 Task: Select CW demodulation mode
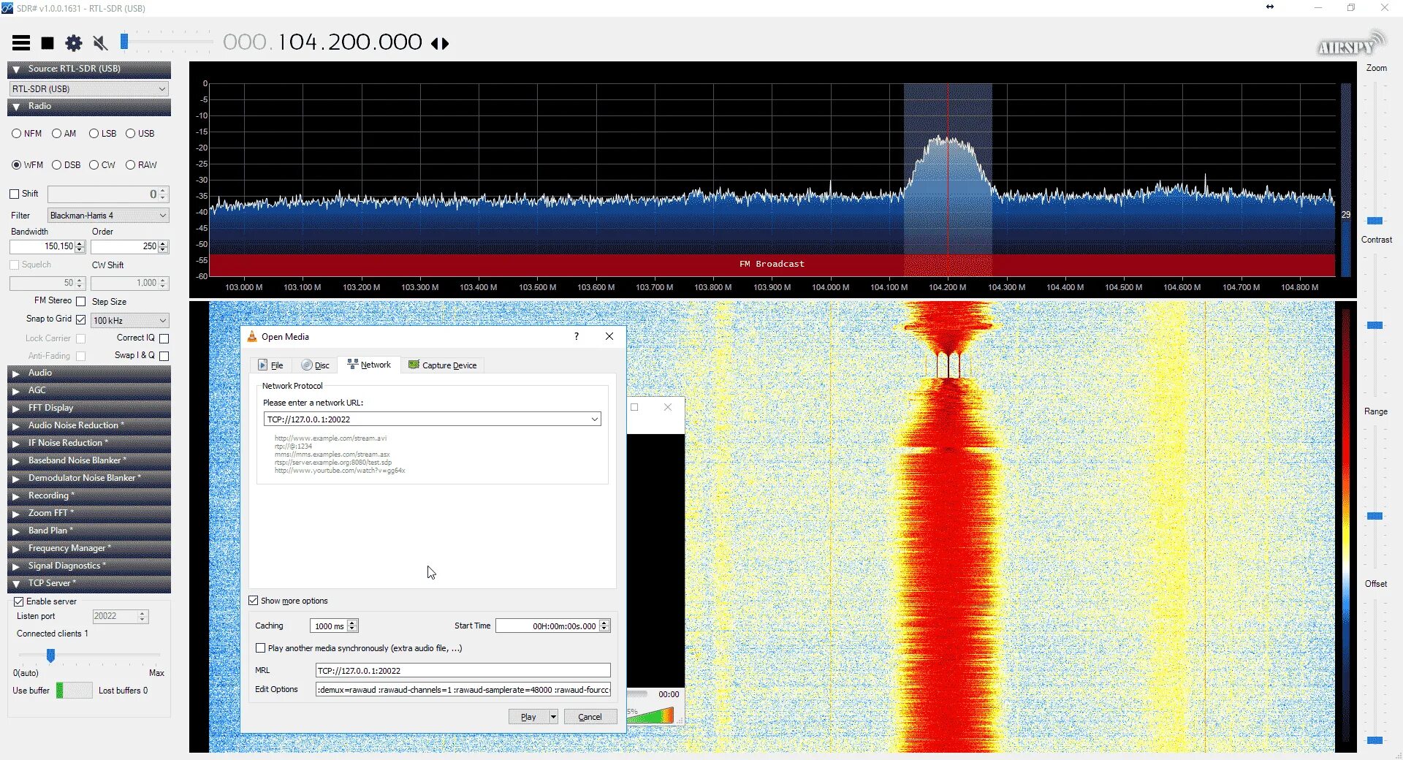point(102,165)
